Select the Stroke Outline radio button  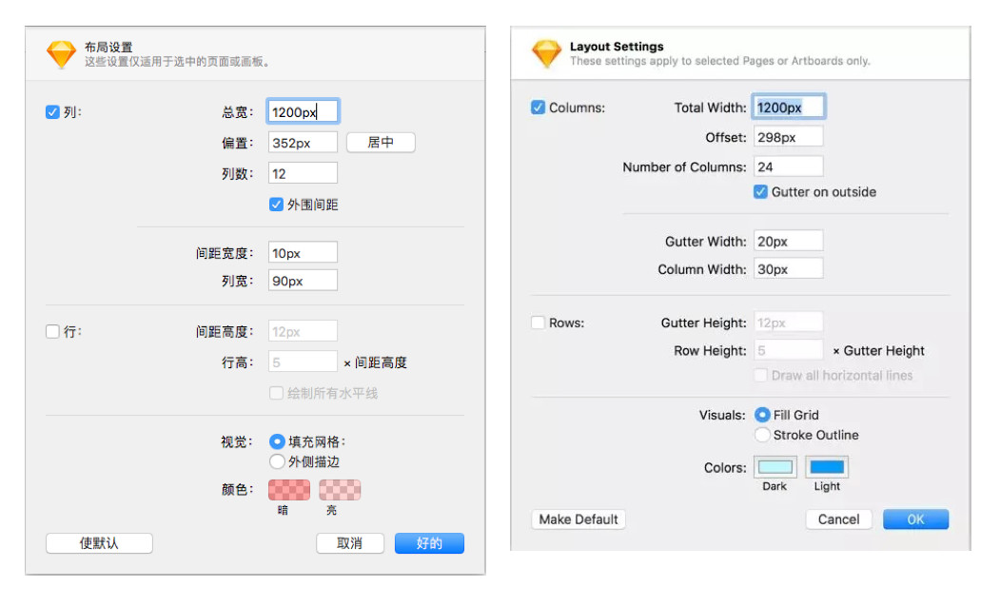[762, 435]
